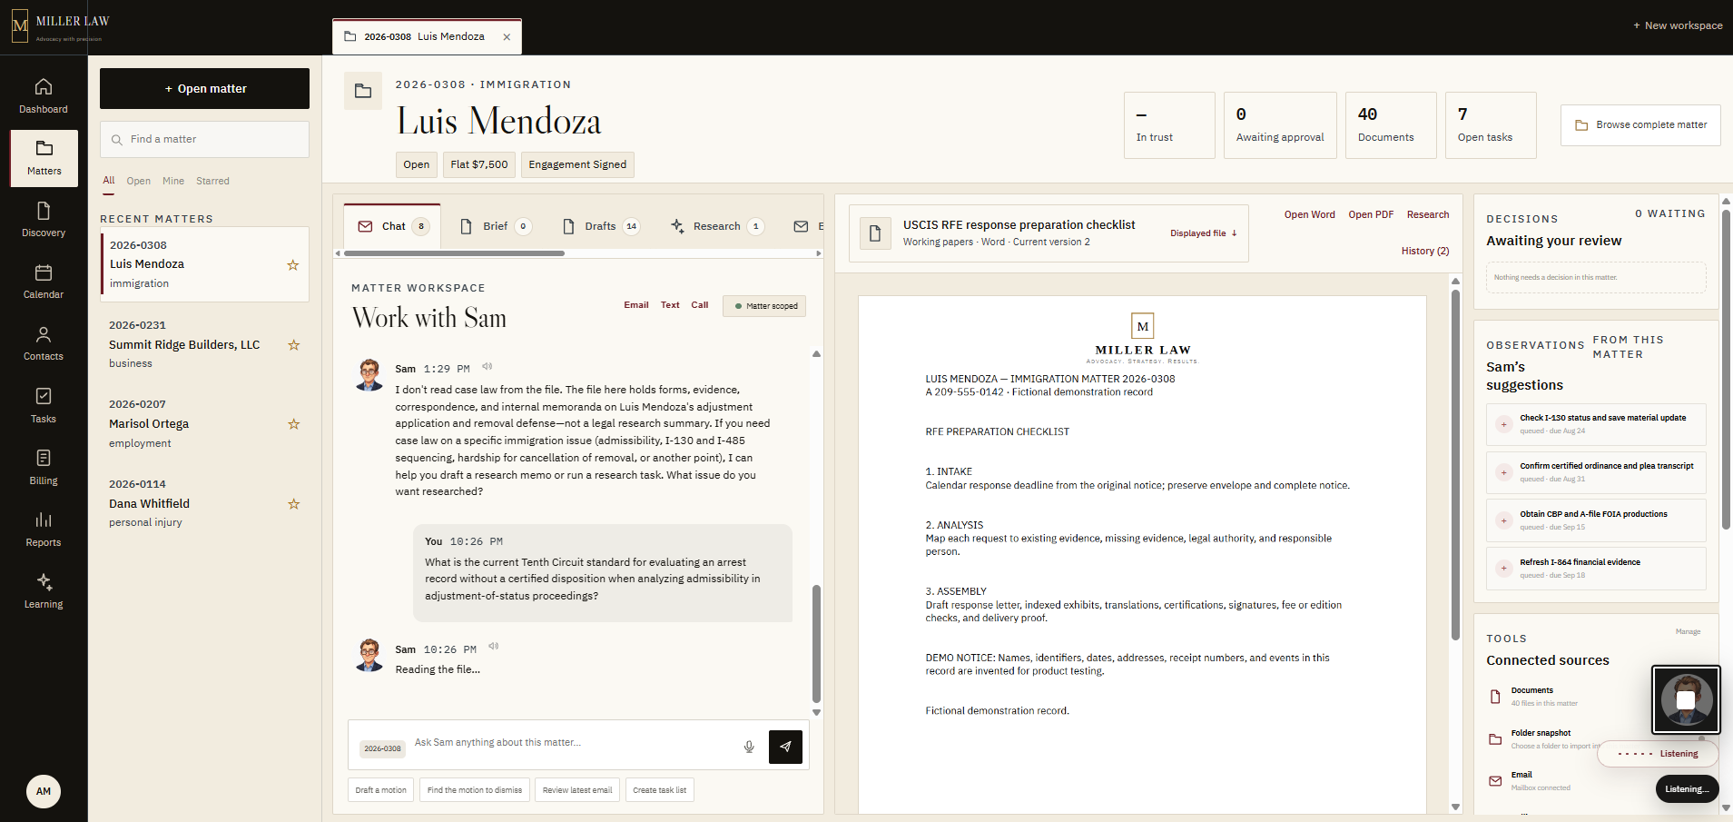1733x822 pixels.
Task: Click the Text contact link
Action: click(x=670, y=305)
